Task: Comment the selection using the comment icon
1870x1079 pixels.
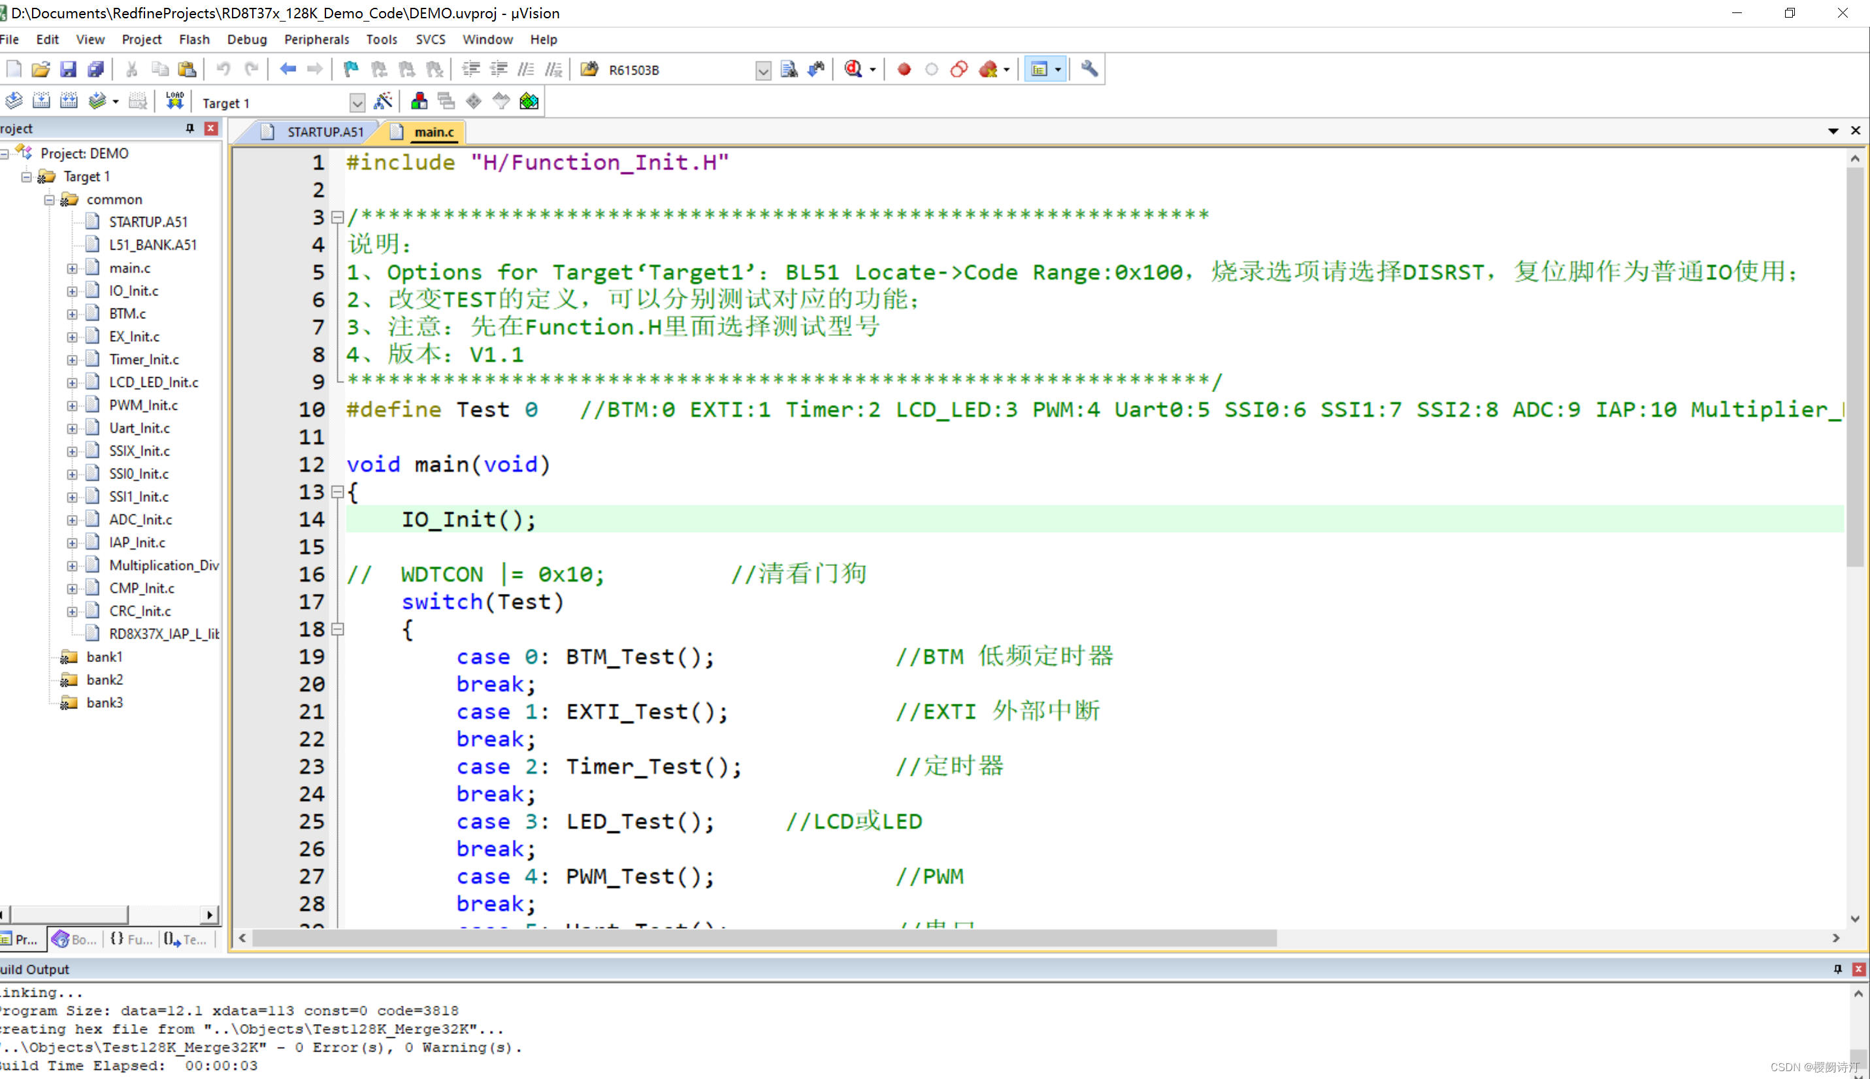Action: point(526,70)
